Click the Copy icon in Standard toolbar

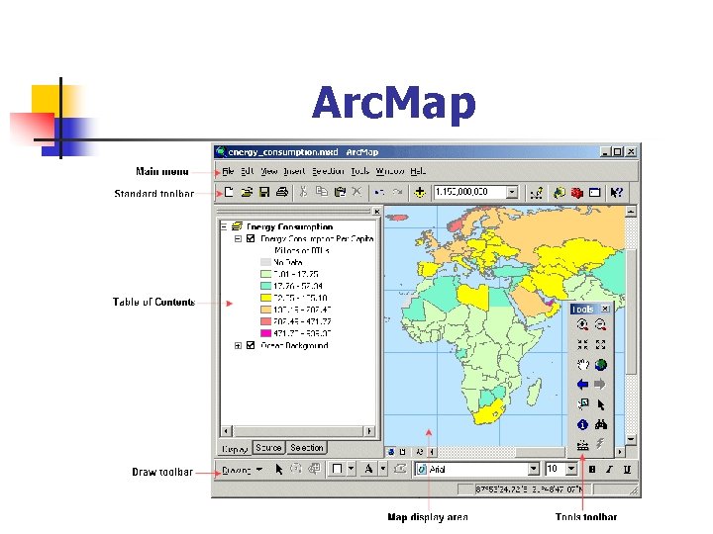(x=322, y=192)
